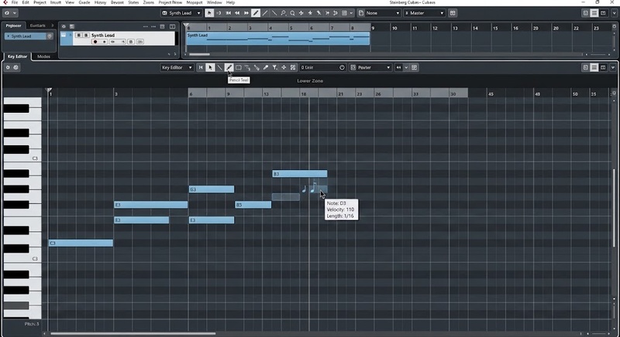Image resolution: width=620 pixels, height=337 pixels.
Task: Open the Help menu
Action: 230,2
